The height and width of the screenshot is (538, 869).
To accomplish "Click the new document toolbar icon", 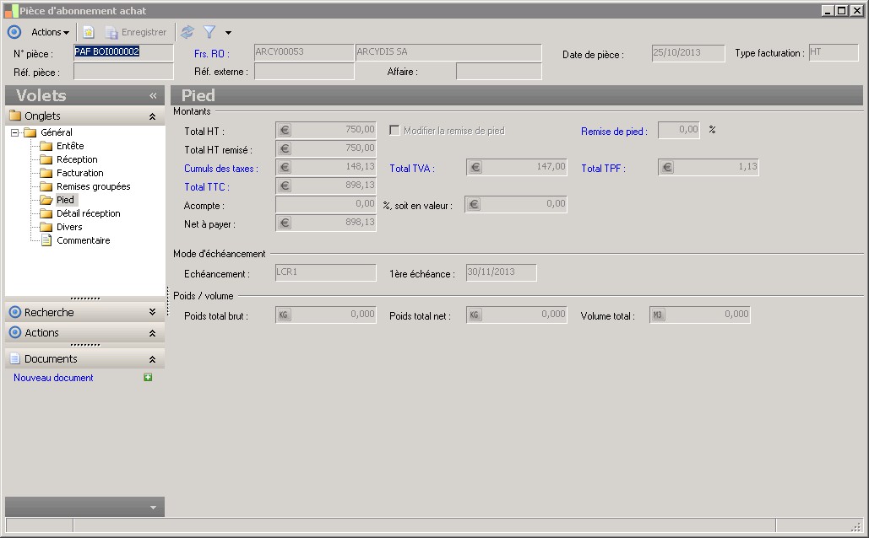I will point(89,32).
